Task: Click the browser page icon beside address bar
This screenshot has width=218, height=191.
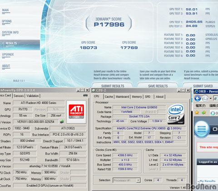Action: [216, 99]
